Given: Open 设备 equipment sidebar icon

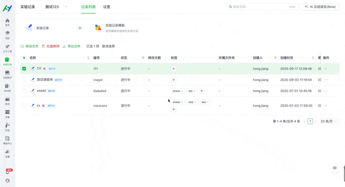Looking at the screenshot, I should (7, 114).
